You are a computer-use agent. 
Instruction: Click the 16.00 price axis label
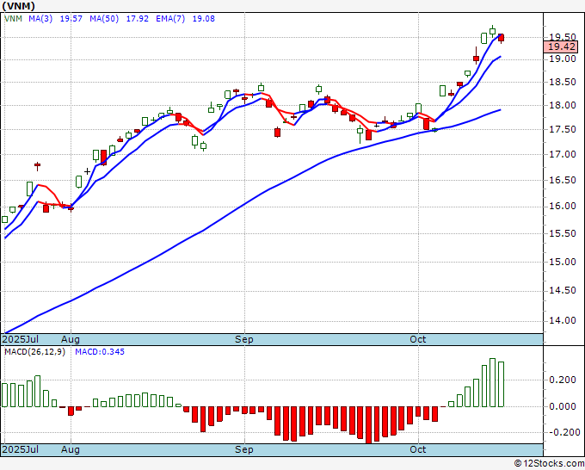point(563,206)
